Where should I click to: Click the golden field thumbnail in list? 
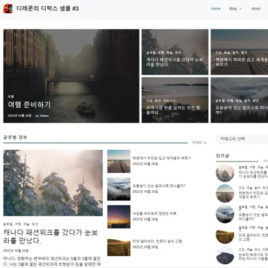119,245
